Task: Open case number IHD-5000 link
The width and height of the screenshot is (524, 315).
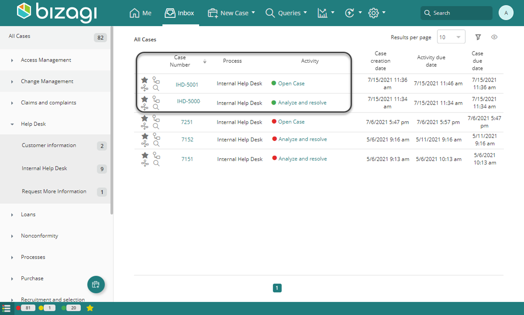Action: click(x=188, y=101)
